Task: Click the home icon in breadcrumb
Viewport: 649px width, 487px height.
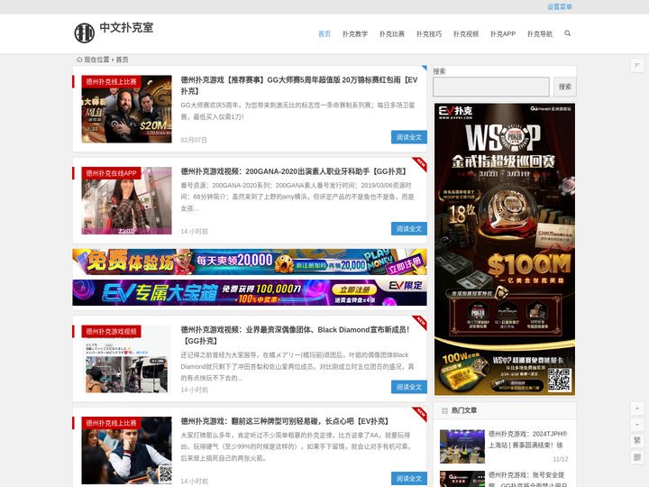Action: (x=79, y=60)
